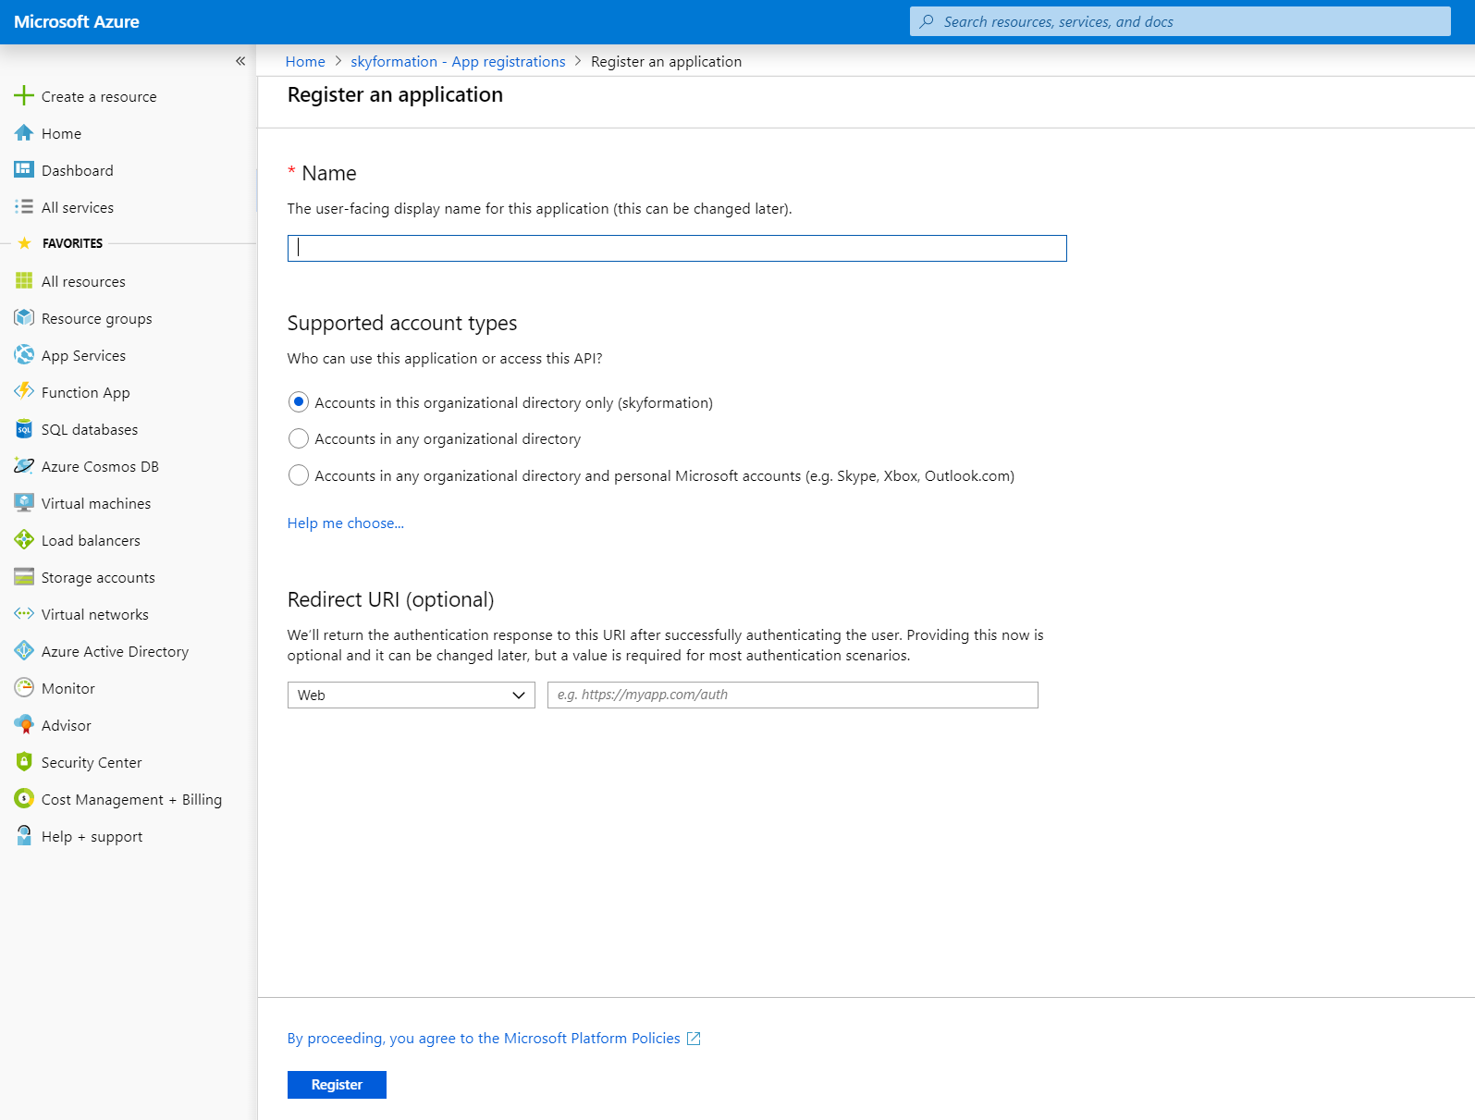Click the Storage accounts icon

(x=24, y=576)
